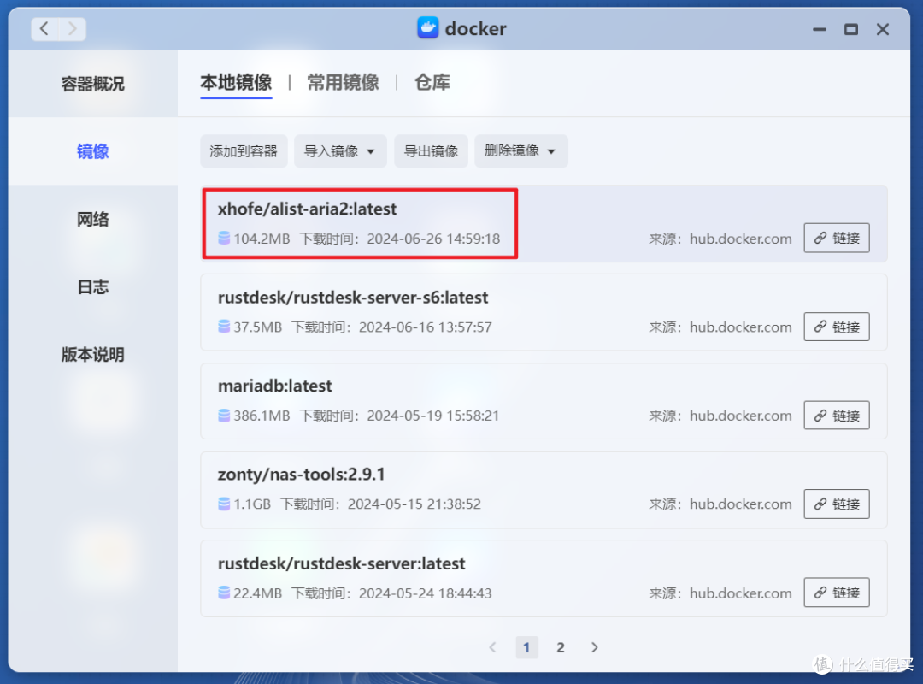This screenshot has width=923, height=684.
Task: Switch to 本地镜像 tab
Action: pos(236,82)
